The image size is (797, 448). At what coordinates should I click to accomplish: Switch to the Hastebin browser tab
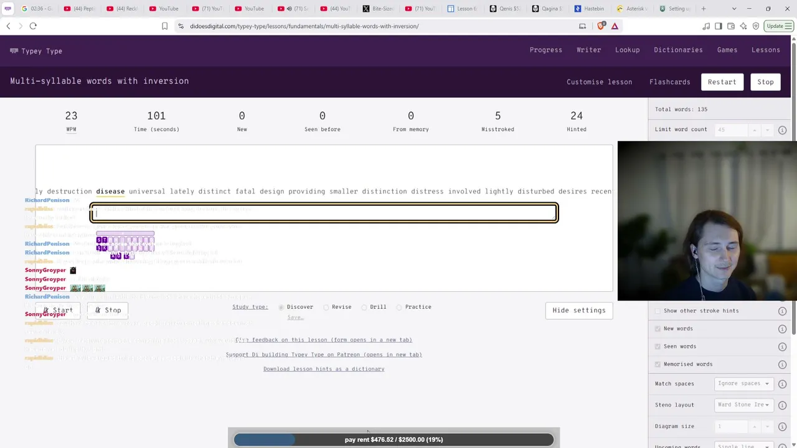[589, 9]
